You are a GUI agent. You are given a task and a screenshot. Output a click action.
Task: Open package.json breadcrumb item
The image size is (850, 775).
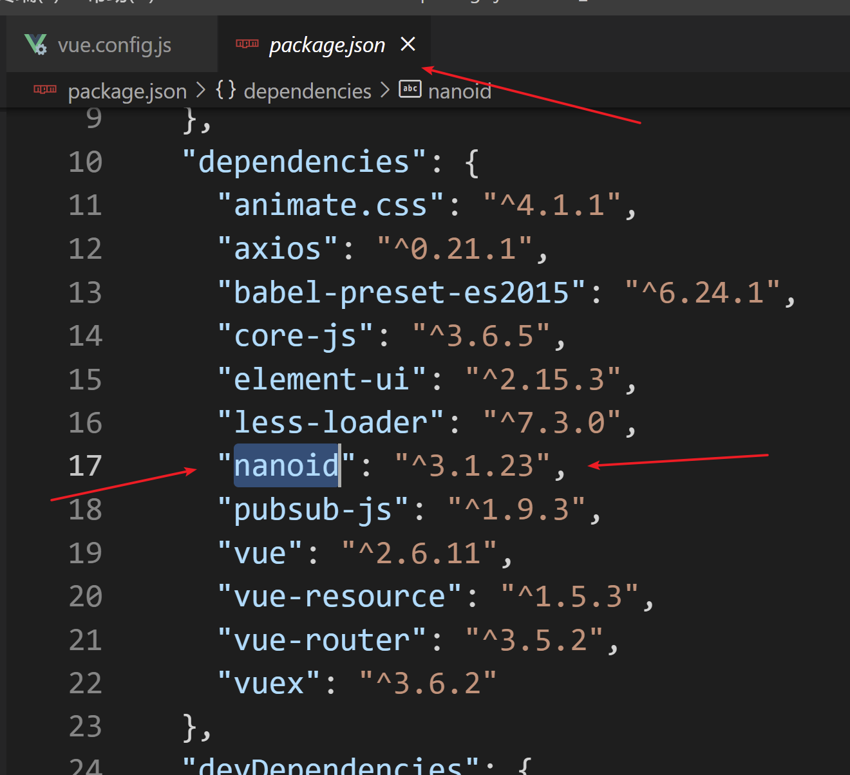(127, 91)
